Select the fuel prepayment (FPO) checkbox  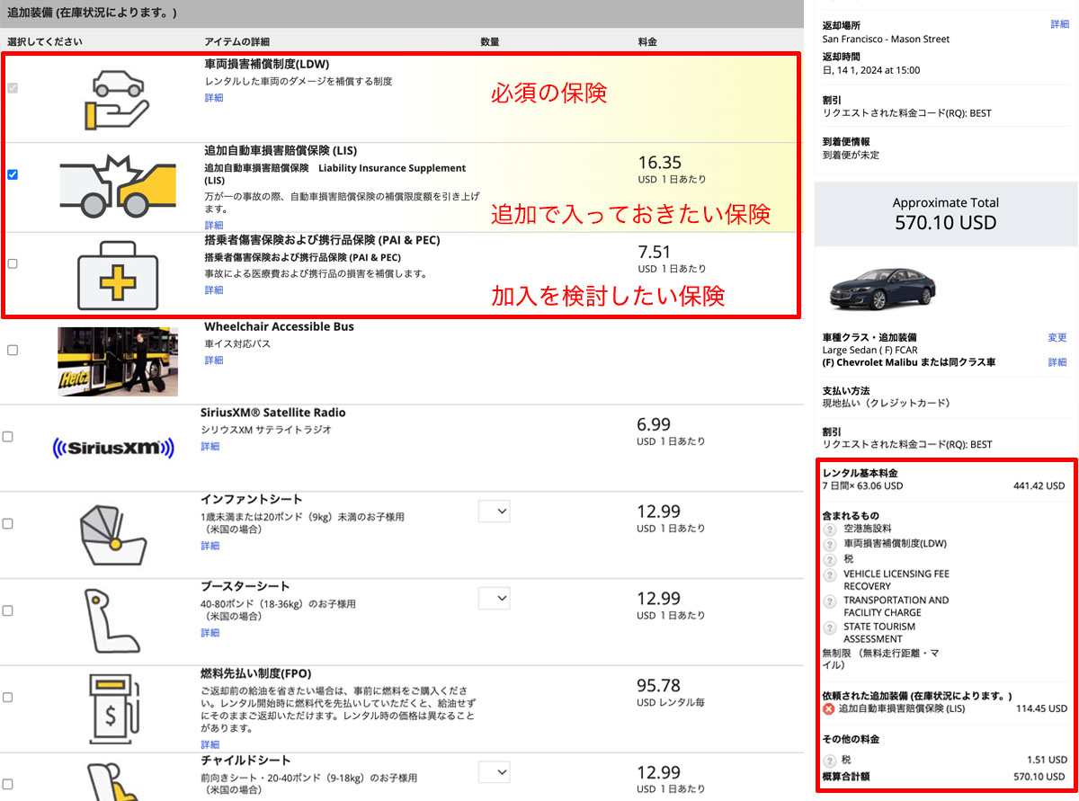tap(8, 698)
